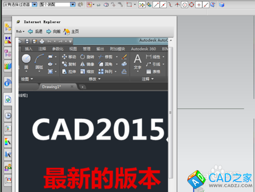Click the blue cube icon in the top toolbar
255x192 pixels.
222,5
